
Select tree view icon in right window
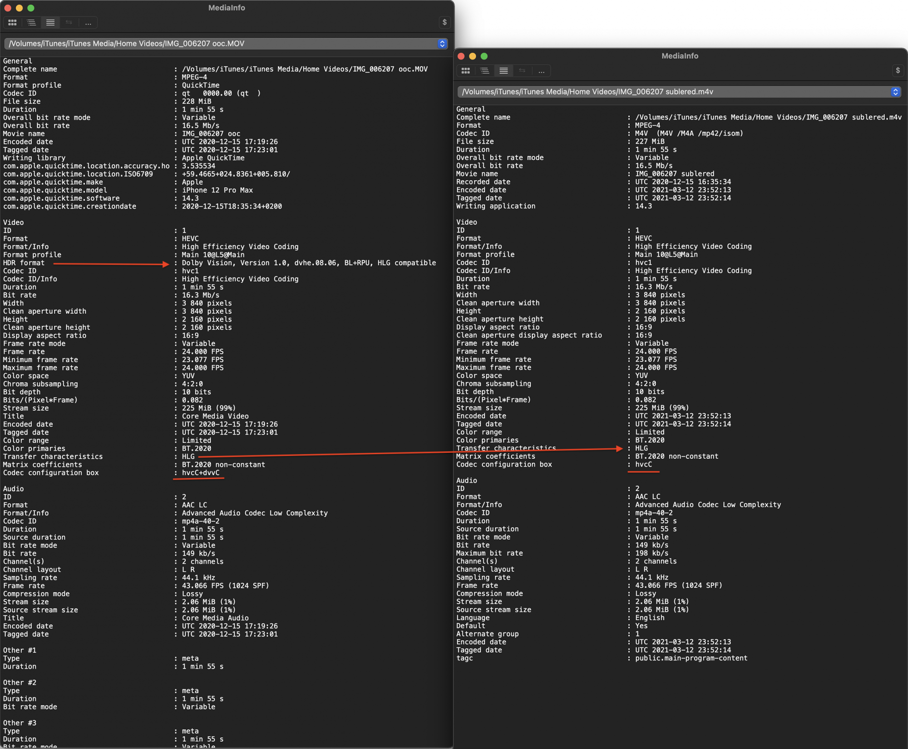coord(484,70)
